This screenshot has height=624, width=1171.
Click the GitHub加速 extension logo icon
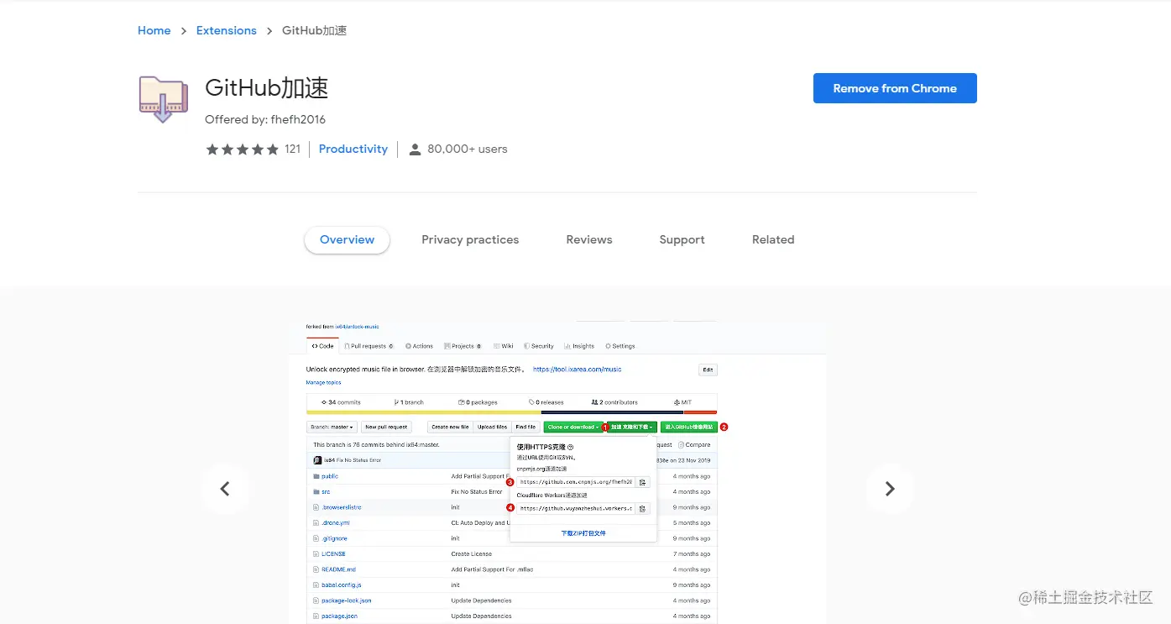(x=163, y=100)
